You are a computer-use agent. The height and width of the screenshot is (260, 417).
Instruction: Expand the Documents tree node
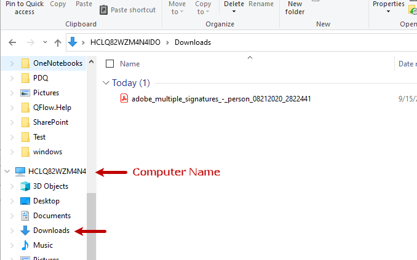click(12, 216)
